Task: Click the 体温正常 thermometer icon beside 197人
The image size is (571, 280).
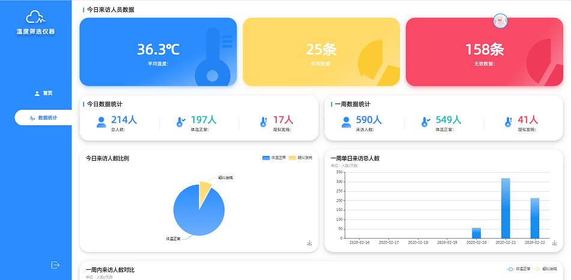Action: 181,122
